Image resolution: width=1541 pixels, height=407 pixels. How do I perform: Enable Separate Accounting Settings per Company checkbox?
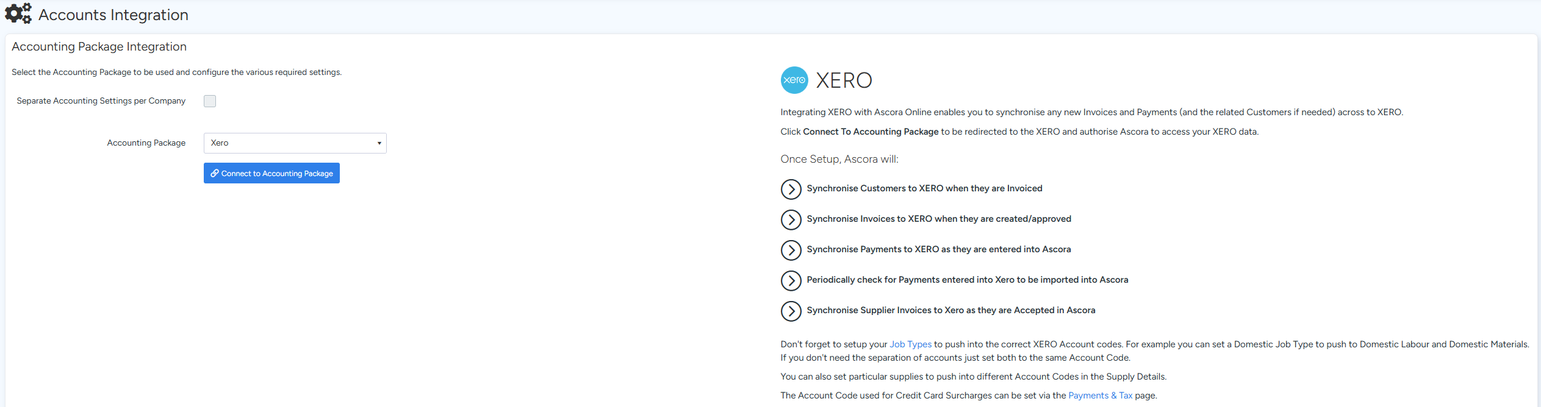(x=210, y=101)
